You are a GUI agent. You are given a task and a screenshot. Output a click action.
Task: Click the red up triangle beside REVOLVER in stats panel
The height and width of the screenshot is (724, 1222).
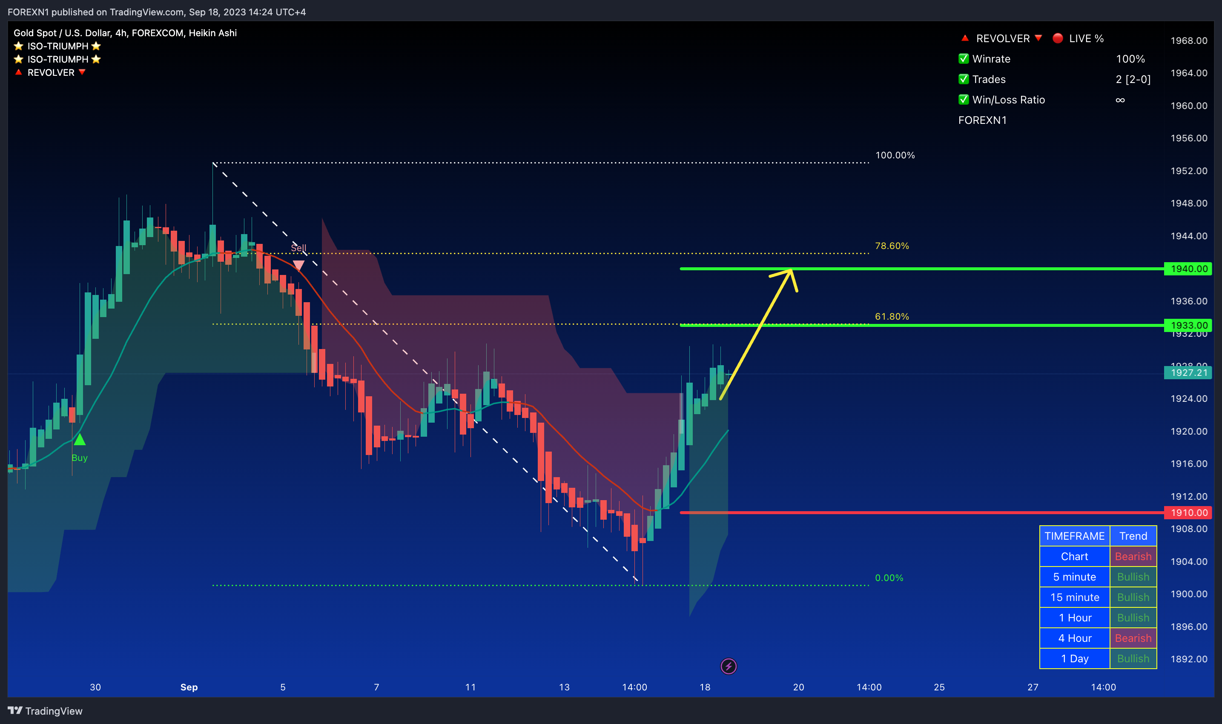pos(965,38)
